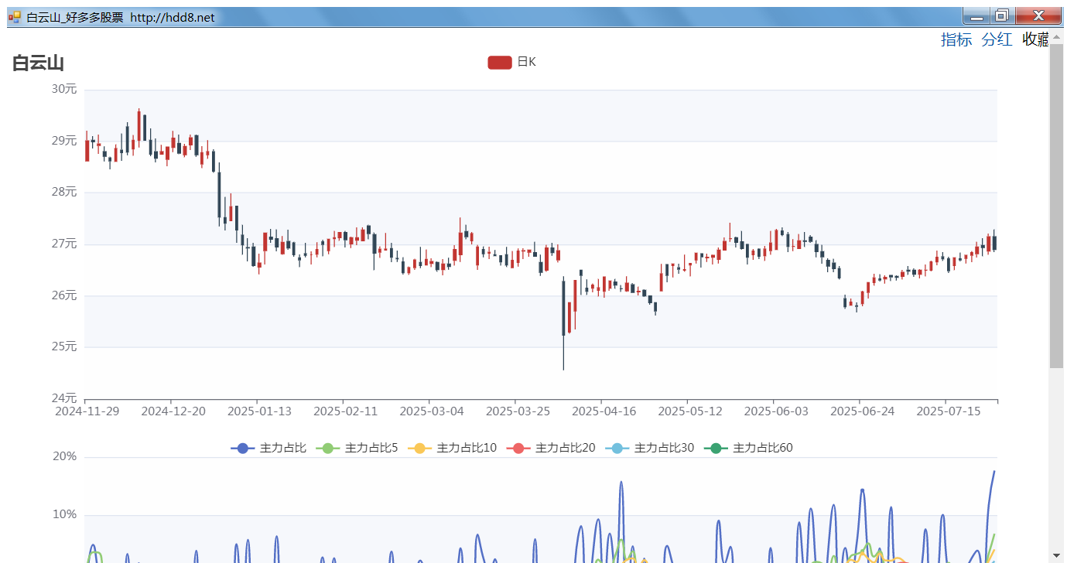1067x563 pixels.
Task: Click the 25元 price axis label
Action: 64,346
